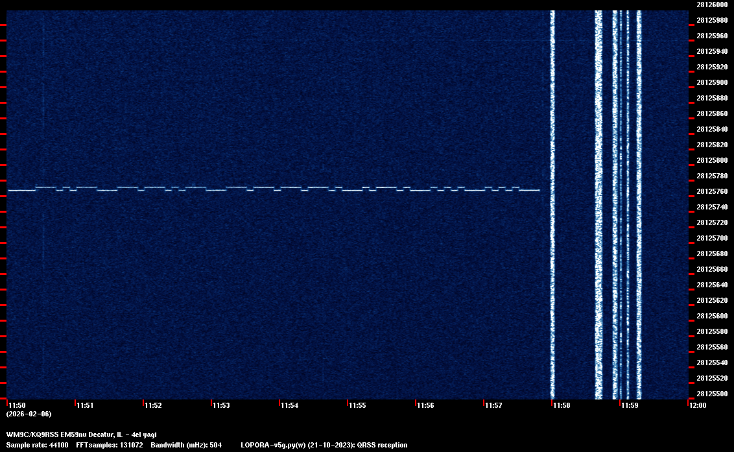The height and width of the screenshot is (452, 734).
Task: Click the 12:00 time axis label
Action: point(698,405)
